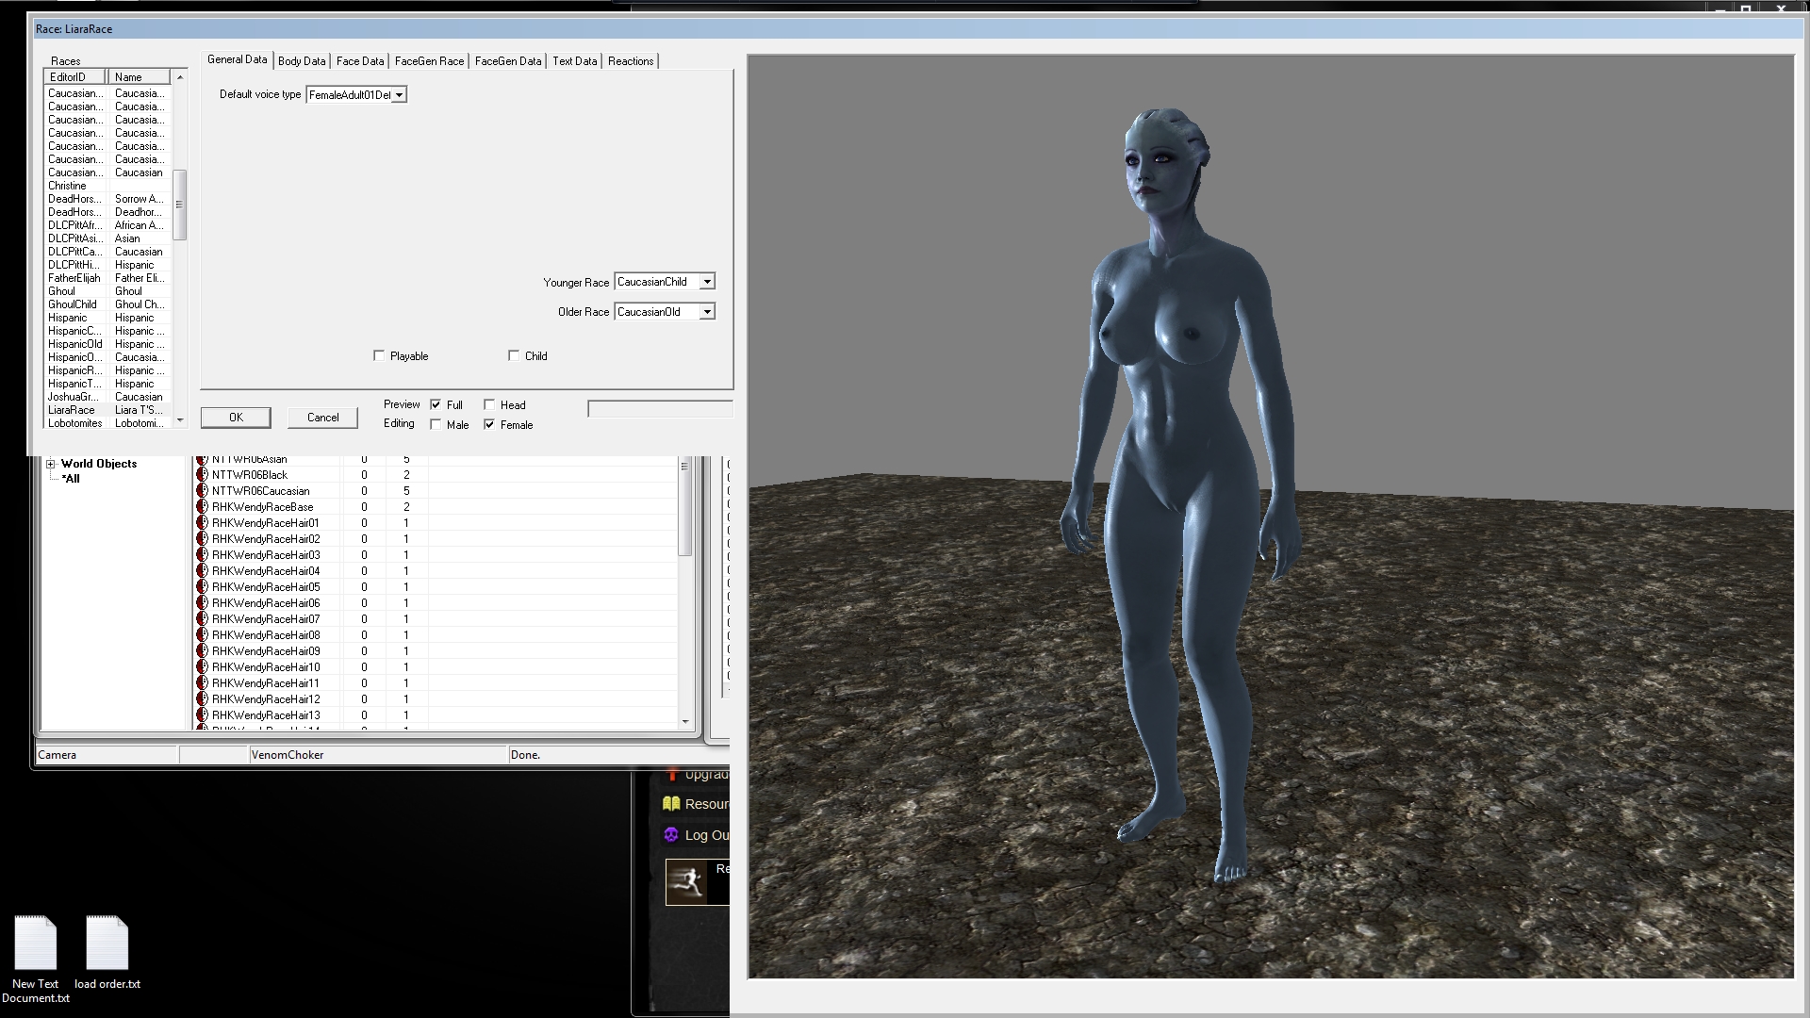Click the object list scroll-down arrow

(685, 722)
